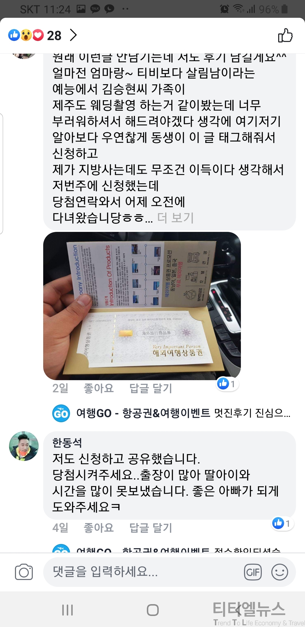Open the emoji smiley picker
The height and width of the screenshot is (627, 305).
(x=280, y=572)
